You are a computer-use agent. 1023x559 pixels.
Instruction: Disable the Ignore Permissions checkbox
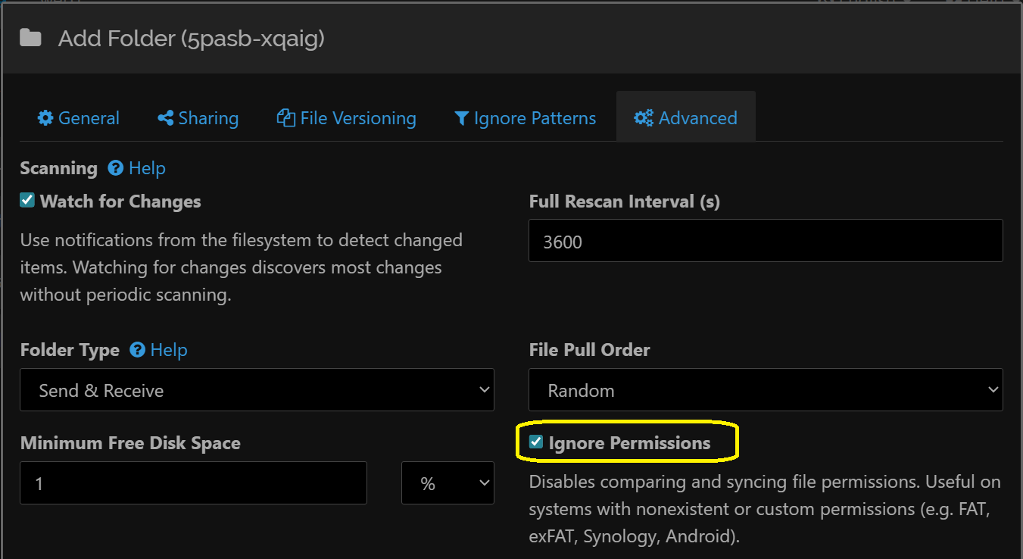point(536,442)
